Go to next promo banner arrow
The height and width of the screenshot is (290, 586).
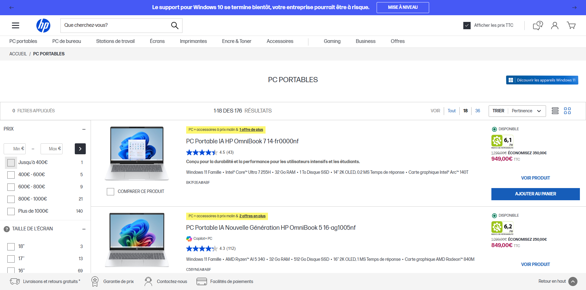point(574,8)
